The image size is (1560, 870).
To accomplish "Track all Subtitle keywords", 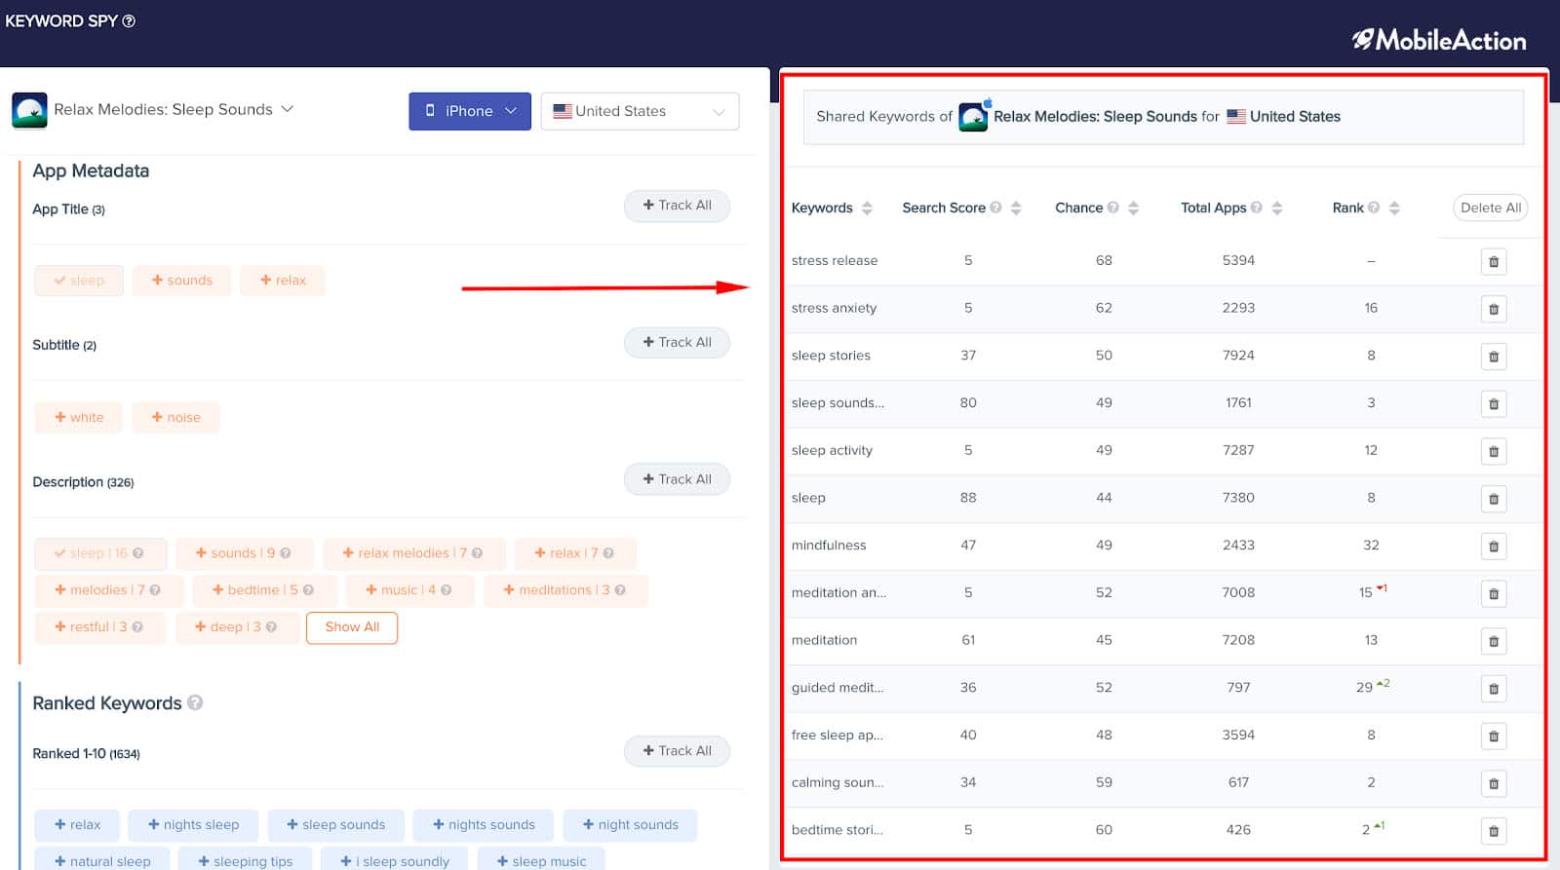I will pos(677,343).
